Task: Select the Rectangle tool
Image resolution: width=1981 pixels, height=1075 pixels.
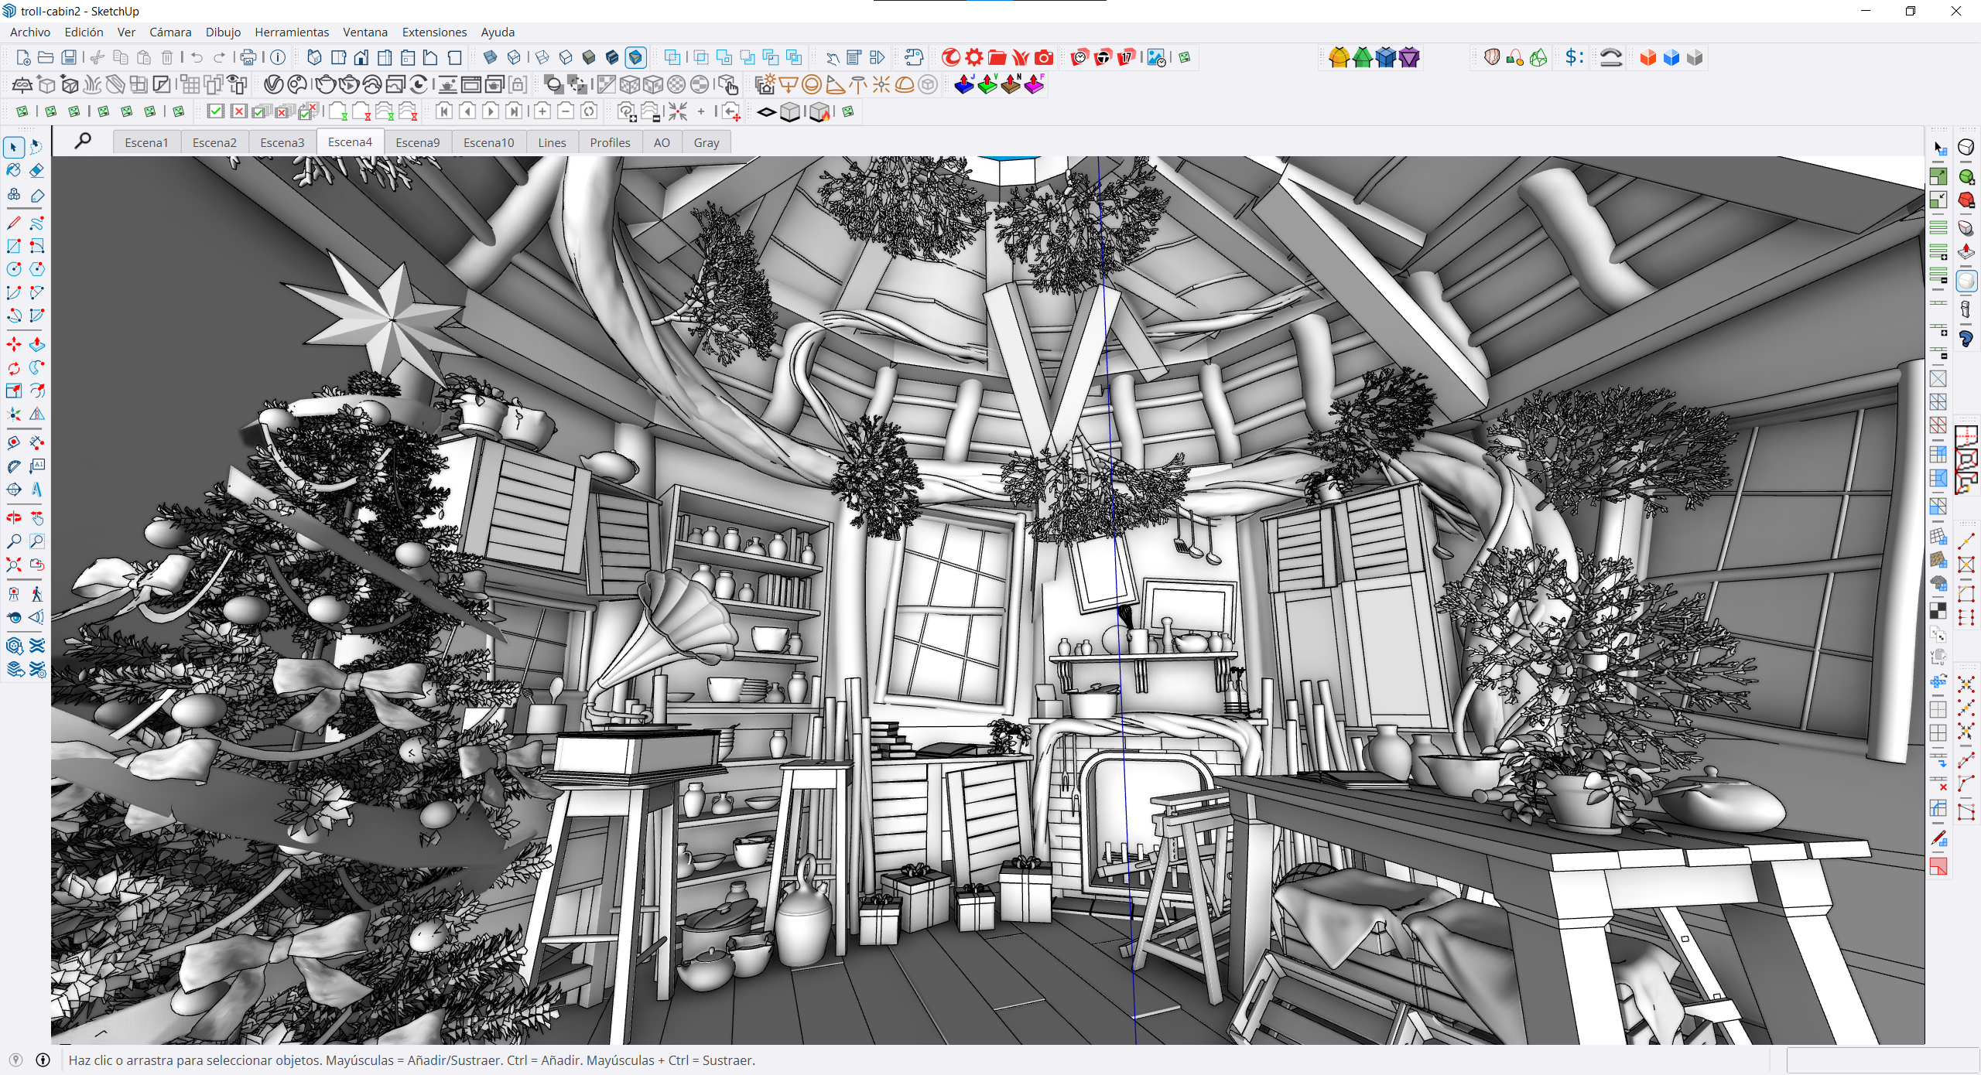Action: coord(14,246)
